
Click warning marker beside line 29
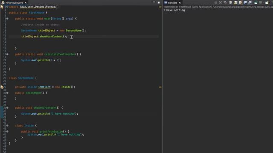tap(2, 87)
